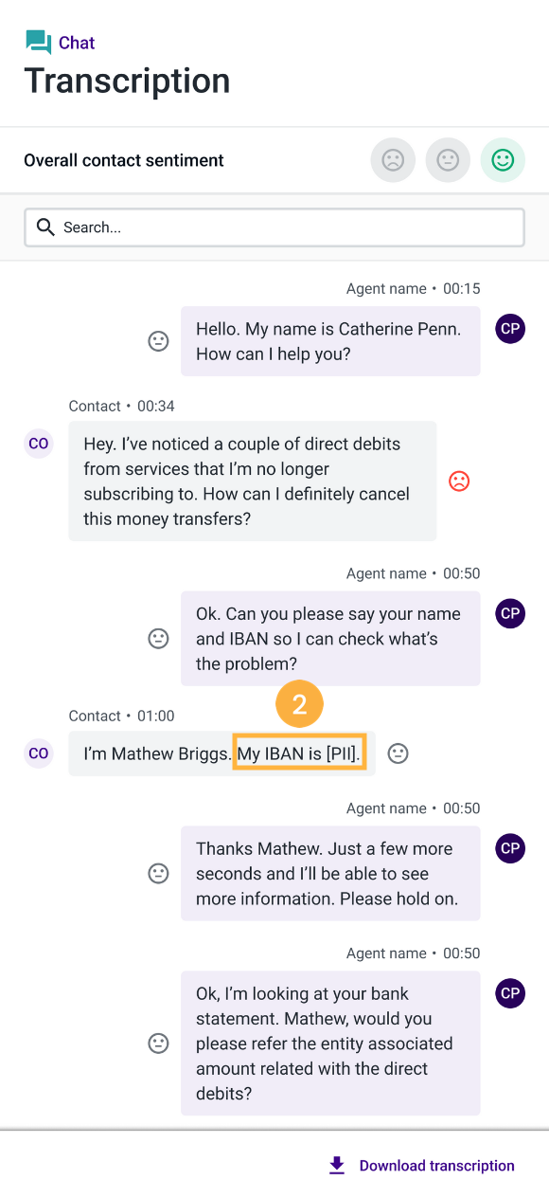Click the magnifier icon in search box
This screenshot has height=1198, width=549.
pos(45,227)
